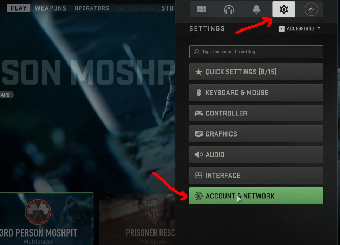Switch to the OPERATORS tab

92,8
